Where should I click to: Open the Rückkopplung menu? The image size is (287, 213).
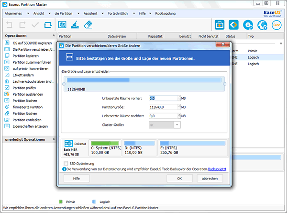166,13
